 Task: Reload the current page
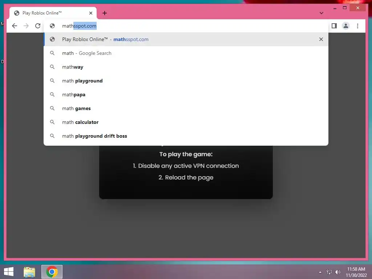click(38, 26)
